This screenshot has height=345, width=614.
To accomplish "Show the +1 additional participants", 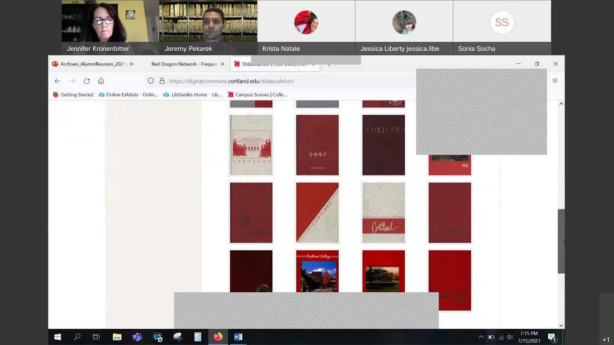I will click(x=606, y=340).
